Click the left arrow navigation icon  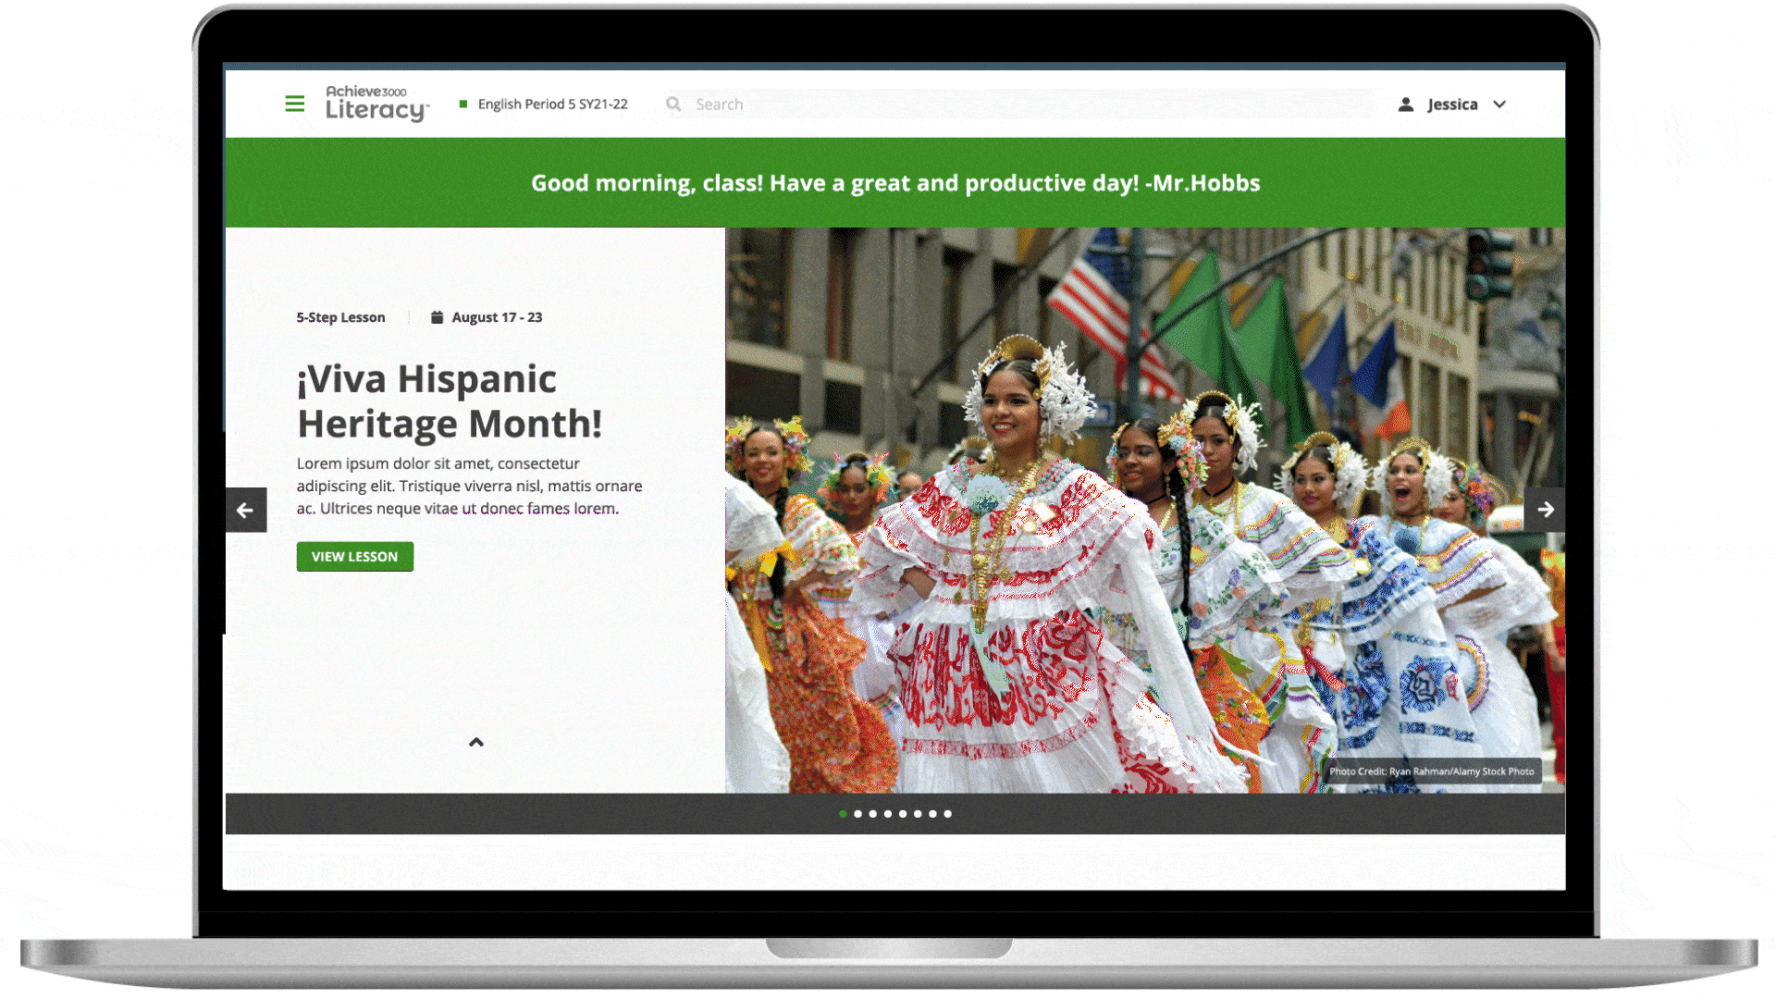pyautogui.click(x=245, y=509)
